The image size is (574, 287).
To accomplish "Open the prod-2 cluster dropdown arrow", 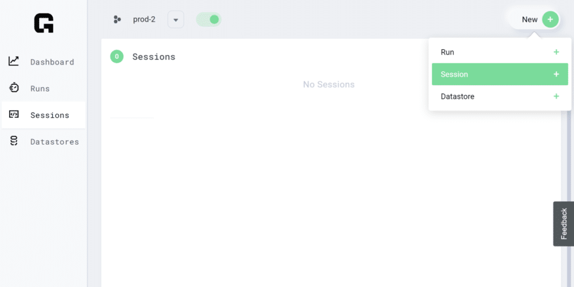I will click(x=175, y=20).
